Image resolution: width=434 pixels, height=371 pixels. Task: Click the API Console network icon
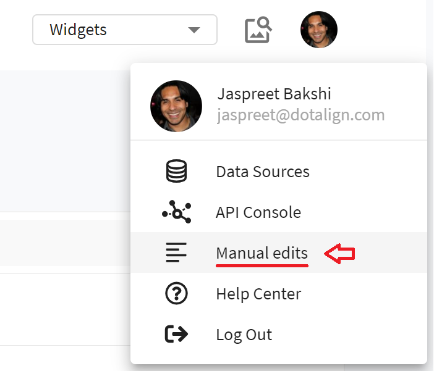(177, 212)
